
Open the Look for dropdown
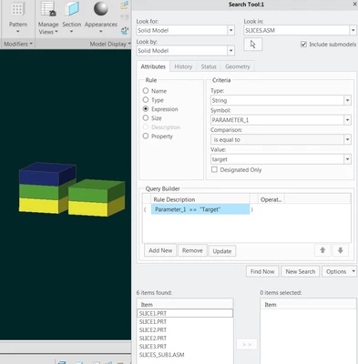(230, 30)
